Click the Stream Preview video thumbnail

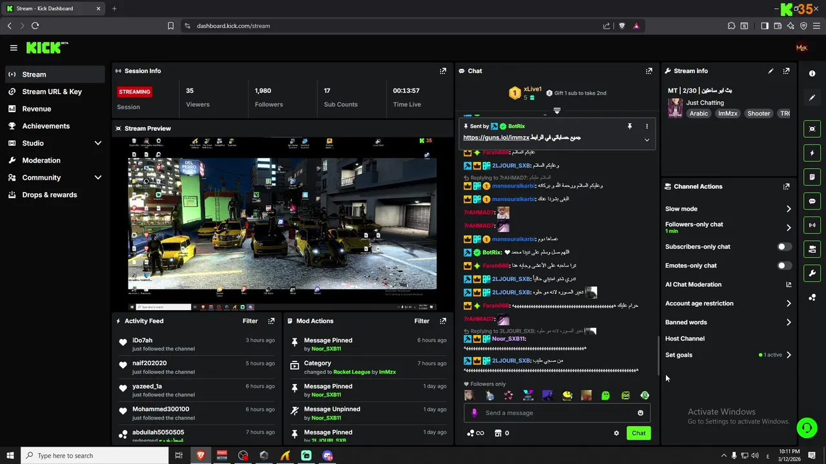pyautogui.click(x=282, y=224)
